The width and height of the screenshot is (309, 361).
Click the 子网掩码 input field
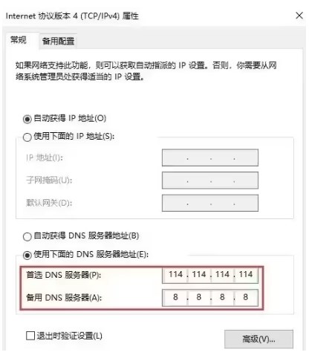(210, 180)
